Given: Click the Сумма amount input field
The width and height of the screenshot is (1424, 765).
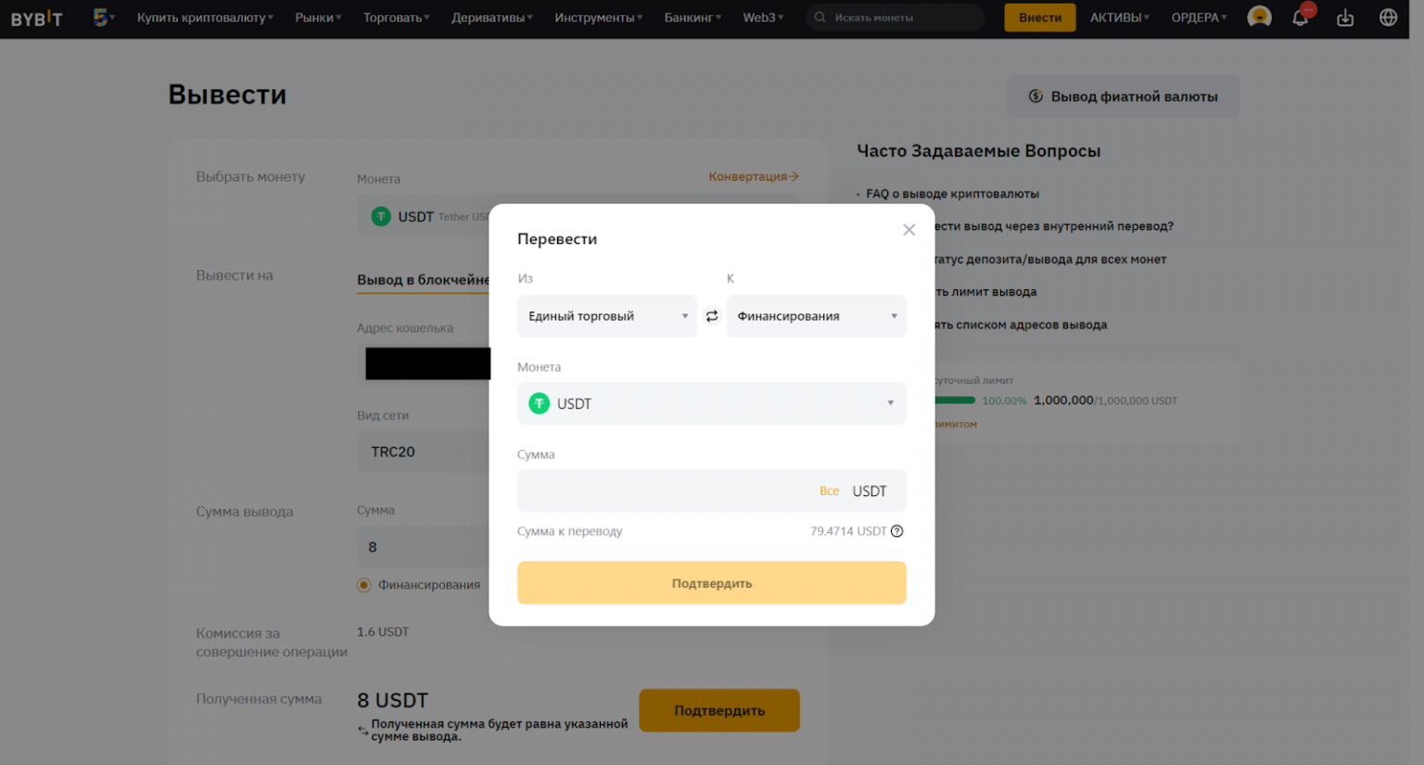Looking at the screenshot, I should [x=667, y=490].
